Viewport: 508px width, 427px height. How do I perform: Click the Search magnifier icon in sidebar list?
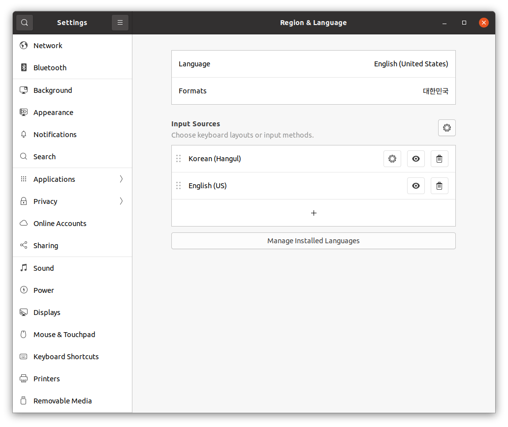click(24, 156)
